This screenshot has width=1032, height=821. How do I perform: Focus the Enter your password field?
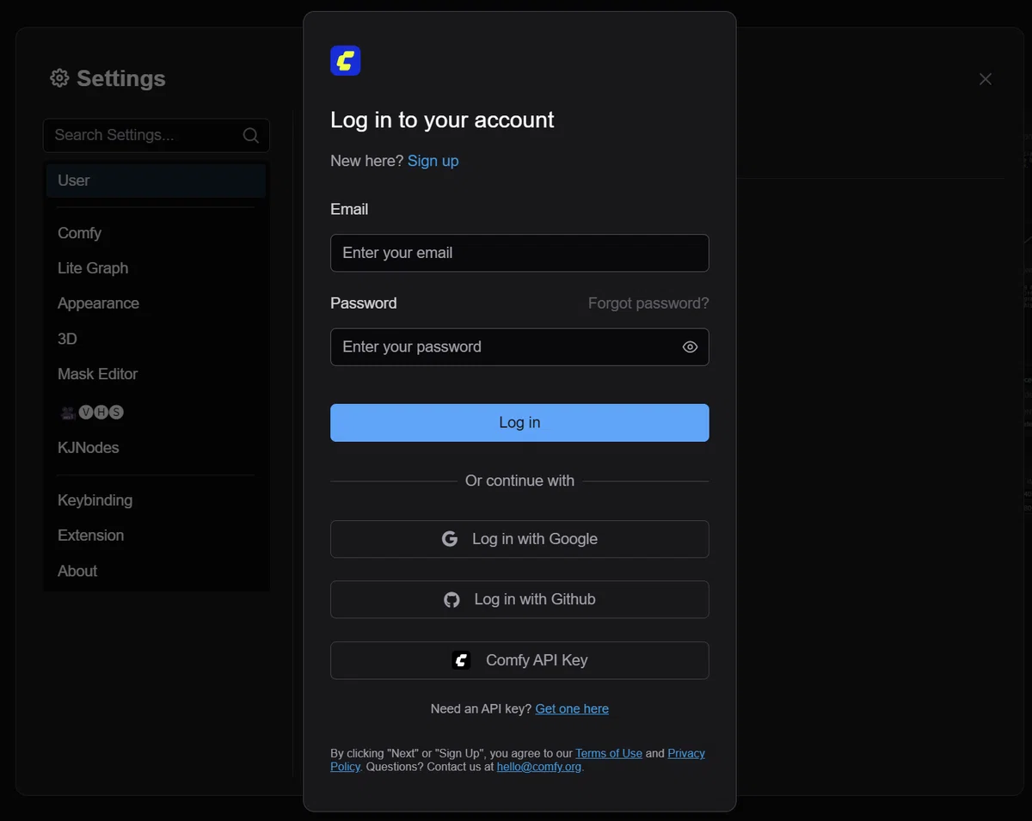pos(519,347)
